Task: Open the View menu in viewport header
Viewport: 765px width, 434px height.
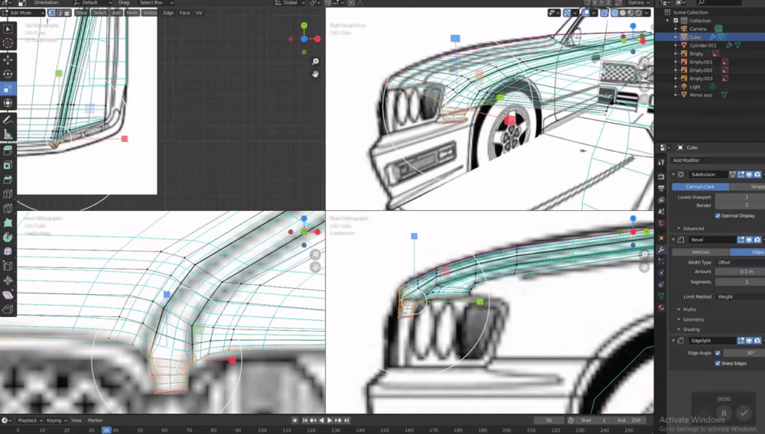Action: click(82, 13)
